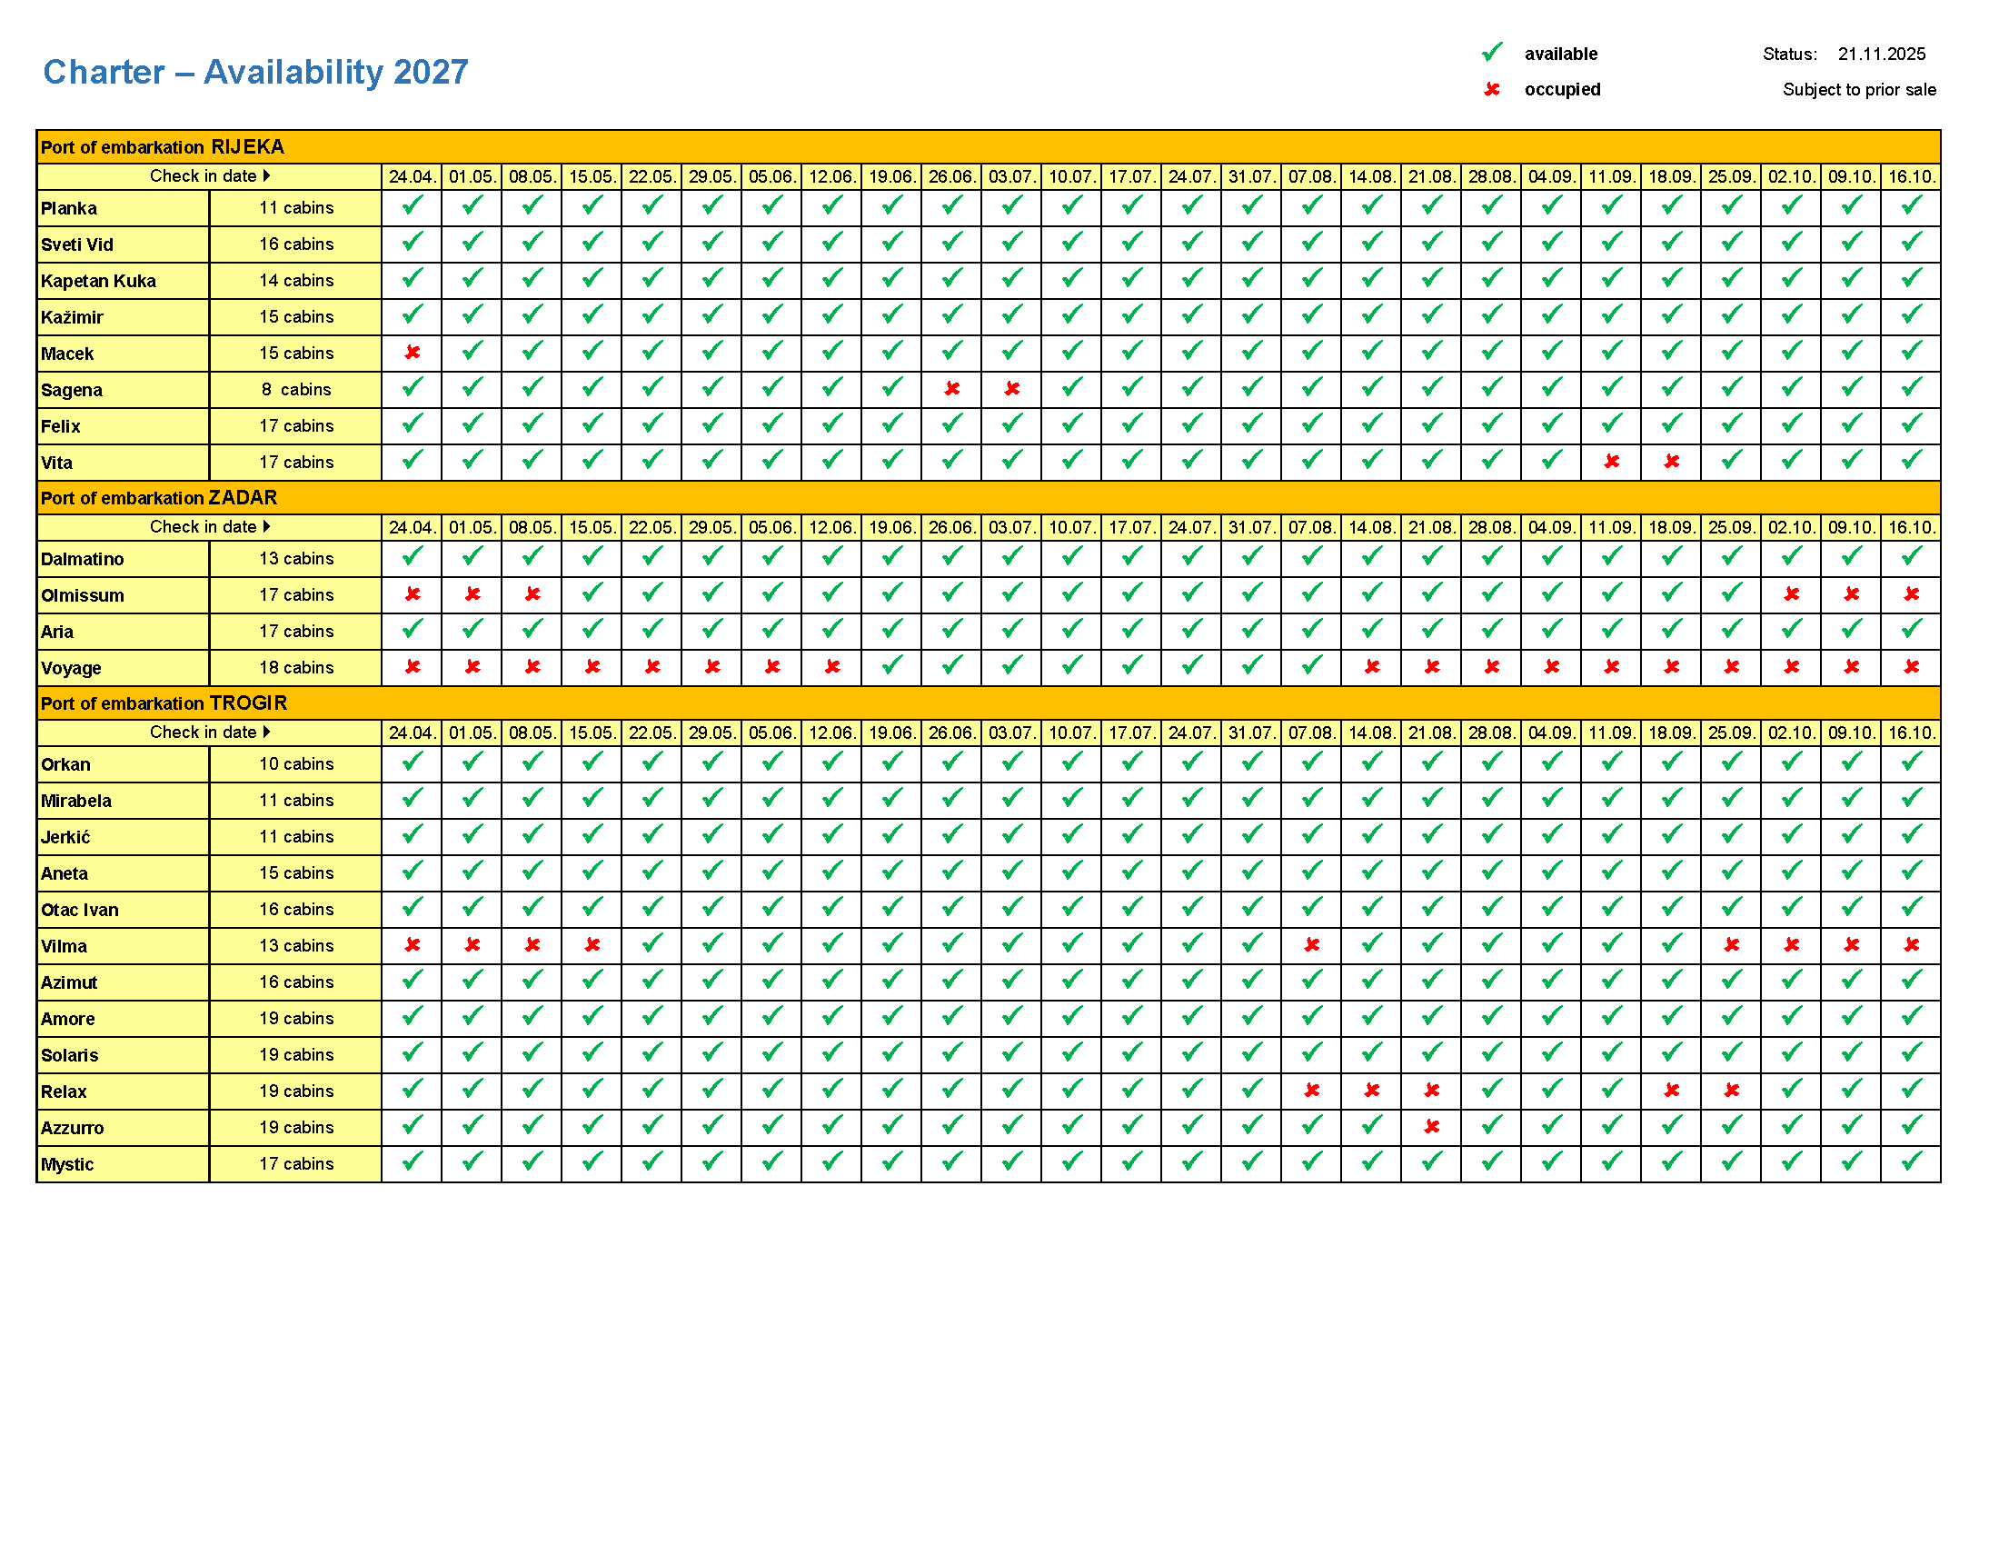The height and width of the screenshot is (1545, 1999).
Task: Click Planka's checkmark for 24.04.
Action: pos(412,206)
